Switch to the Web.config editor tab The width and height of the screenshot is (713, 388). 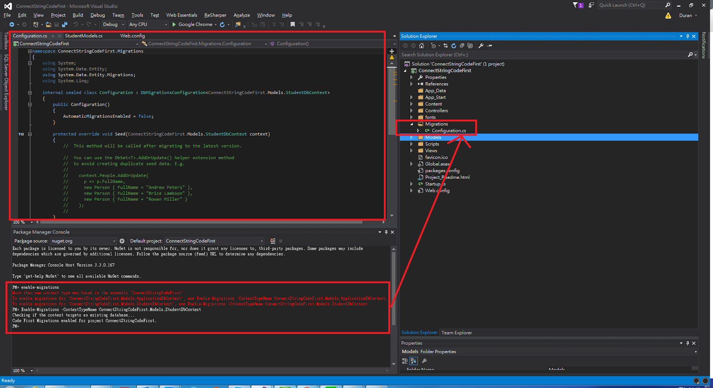tap(132, 36)
